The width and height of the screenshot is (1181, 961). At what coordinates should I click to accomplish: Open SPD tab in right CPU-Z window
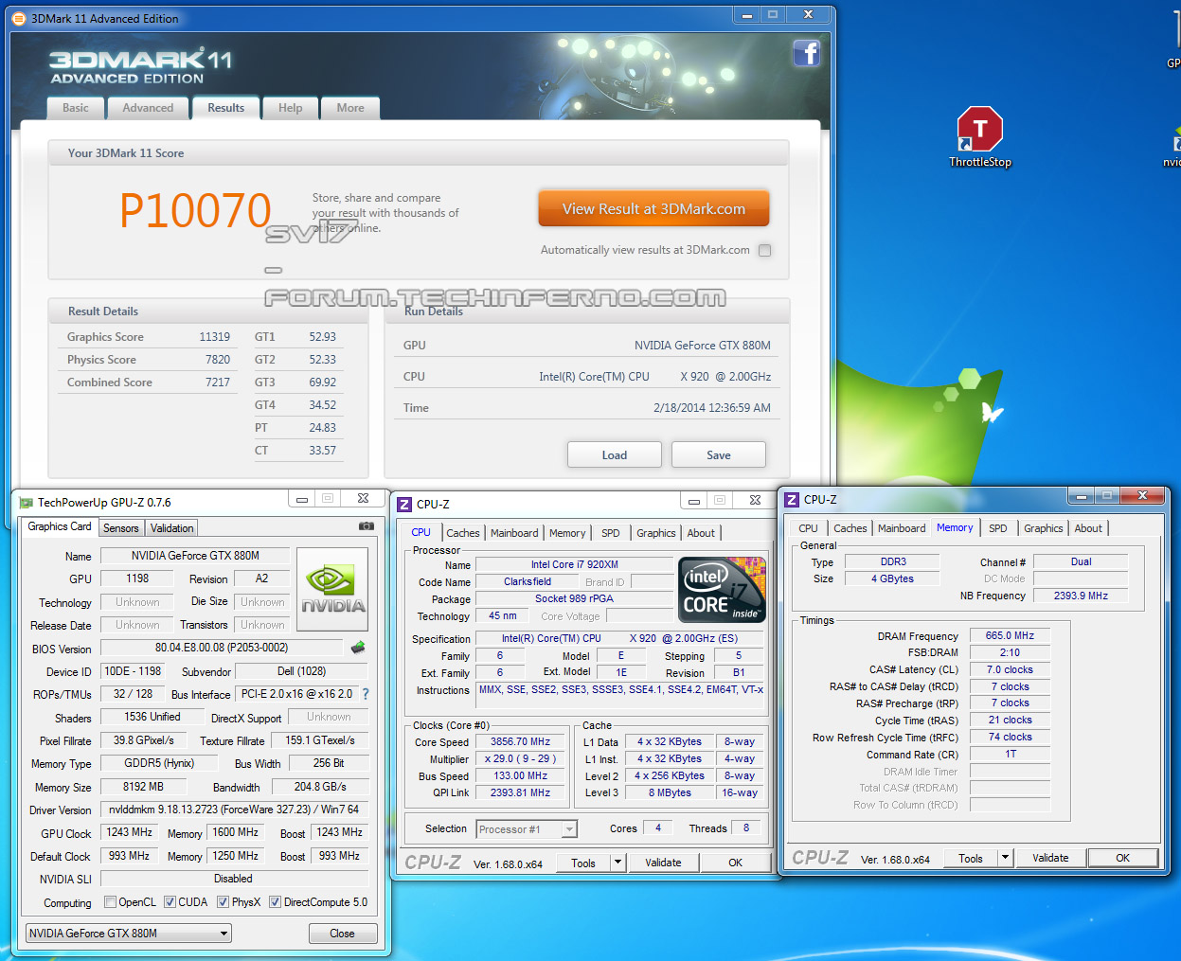pyautogui.click(x=998, y=528)
